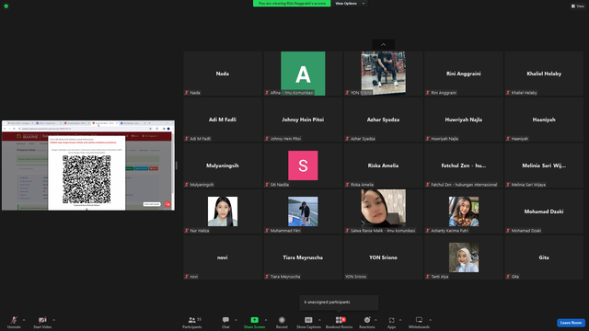Select Siti Nadila's pink S avatar
Viewport: 589px width, 331px height.
303,165
